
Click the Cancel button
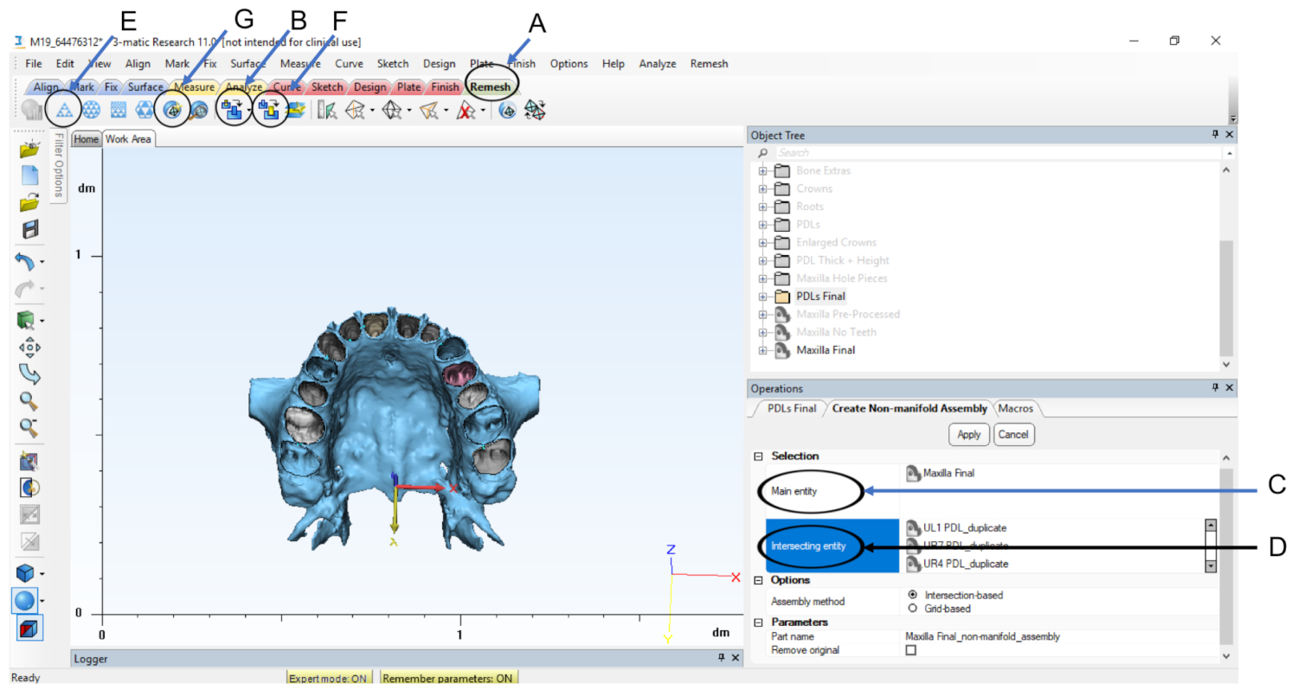click(x=1014, y=433)
